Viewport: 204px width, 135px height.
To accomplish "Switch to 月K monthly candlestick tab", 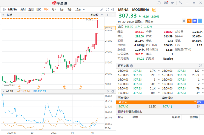I will [54, 10].
